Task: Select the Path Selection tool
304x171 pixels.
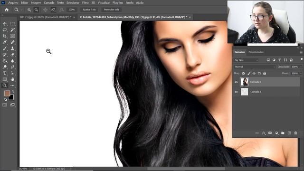Action: (x=12, y=73)
